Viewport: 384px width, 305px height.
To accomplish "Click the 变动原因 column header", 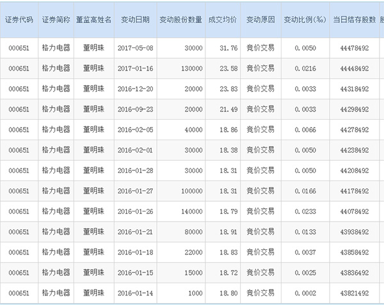I will (x=261, y=20).
